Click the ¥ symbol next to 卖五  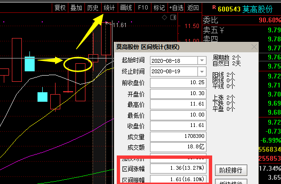[222, 30]
